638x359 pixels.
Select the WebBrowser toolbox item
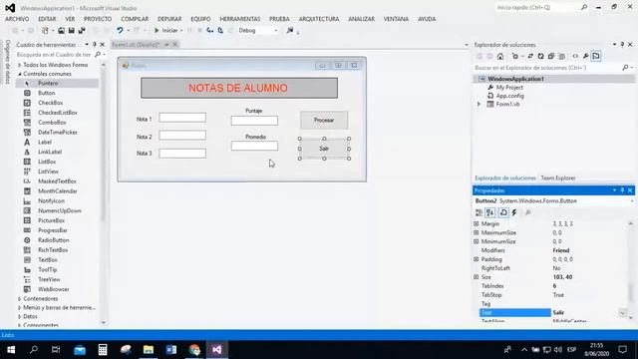[53, 289]
